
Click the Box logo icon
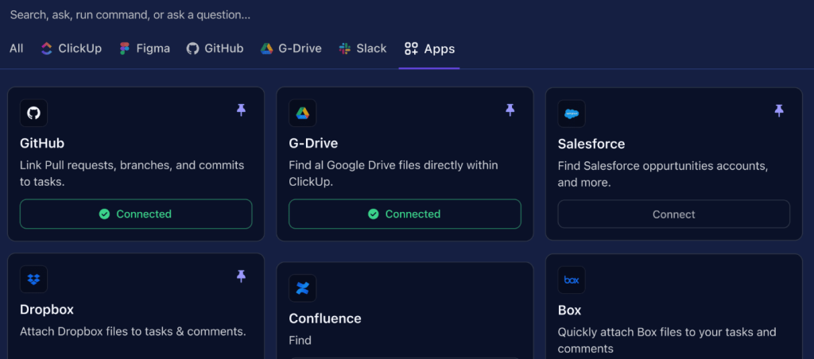(572, 280)
